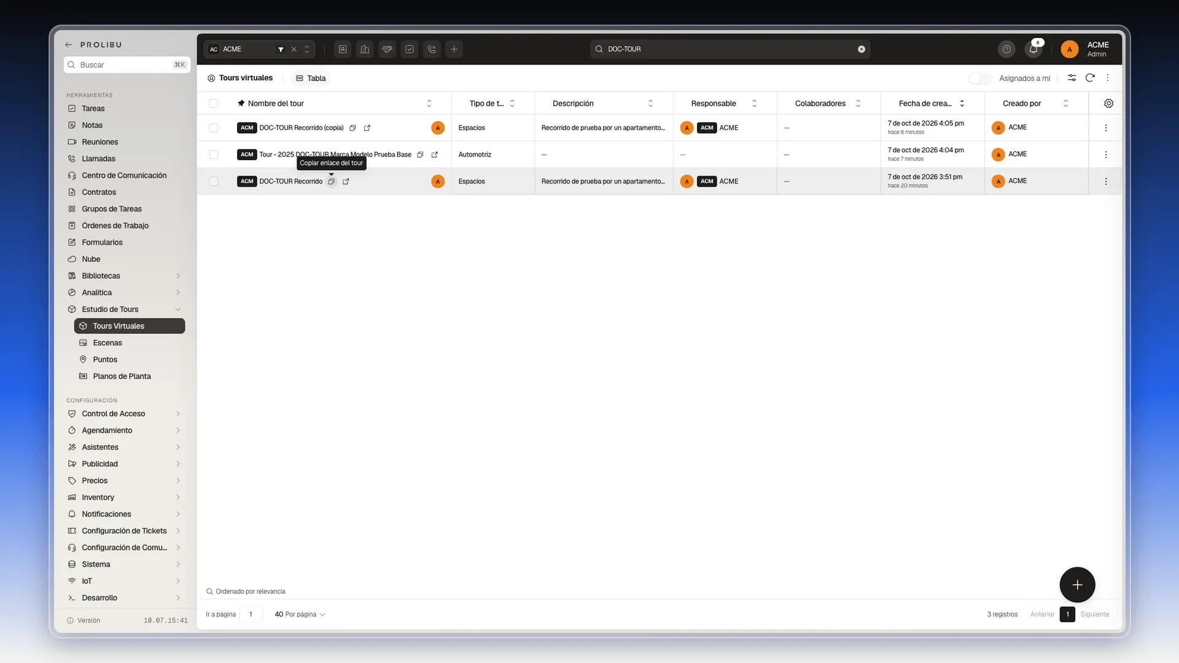Open more options menu above the table
Viewport: 1179px width, 663px height.
click(1108, 78)
